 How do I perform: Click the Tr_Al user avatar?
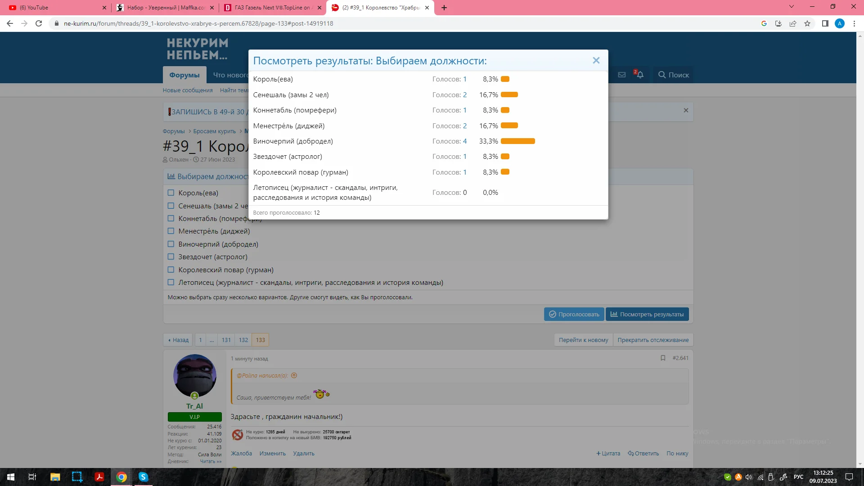coord(194,376)
